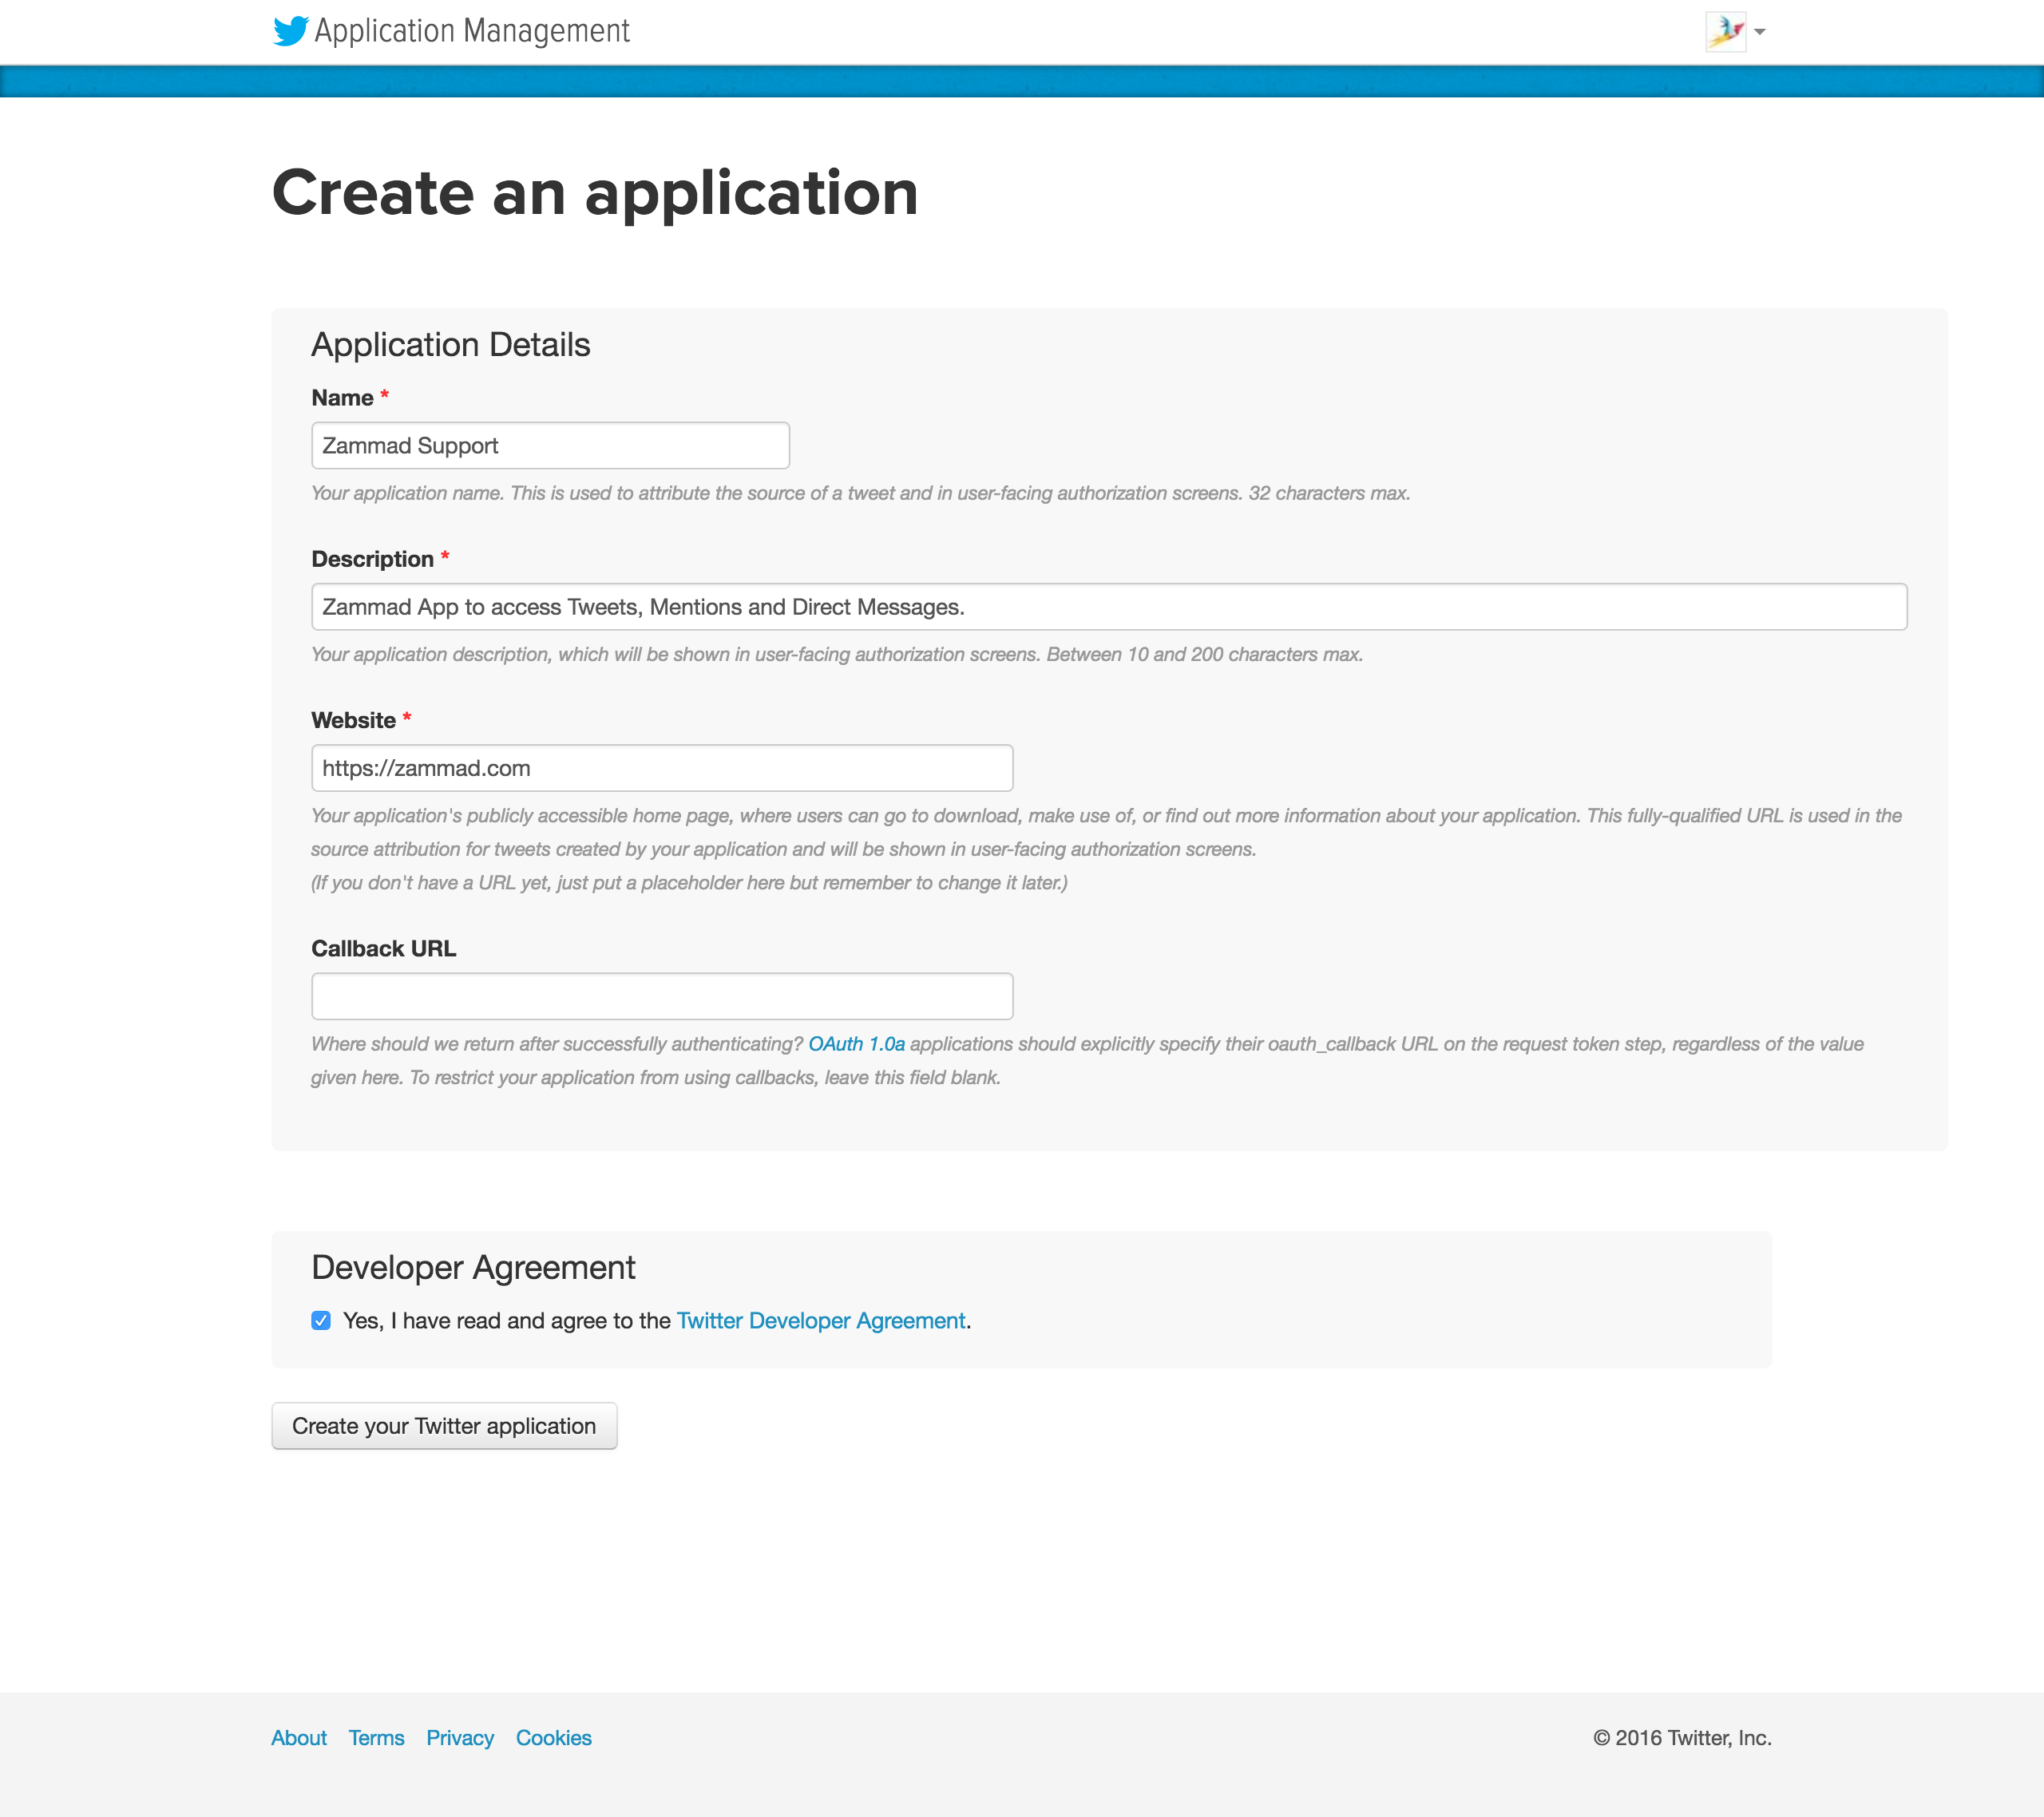Click Create your Twitter application button

pyautogui.click(x=444, y=1426)
